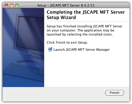Viewport: 132px width, 104px height.
Task: Uncheck Launch JSCAPE MFT Server Manager checkbox
Action: tap(50, 49)
